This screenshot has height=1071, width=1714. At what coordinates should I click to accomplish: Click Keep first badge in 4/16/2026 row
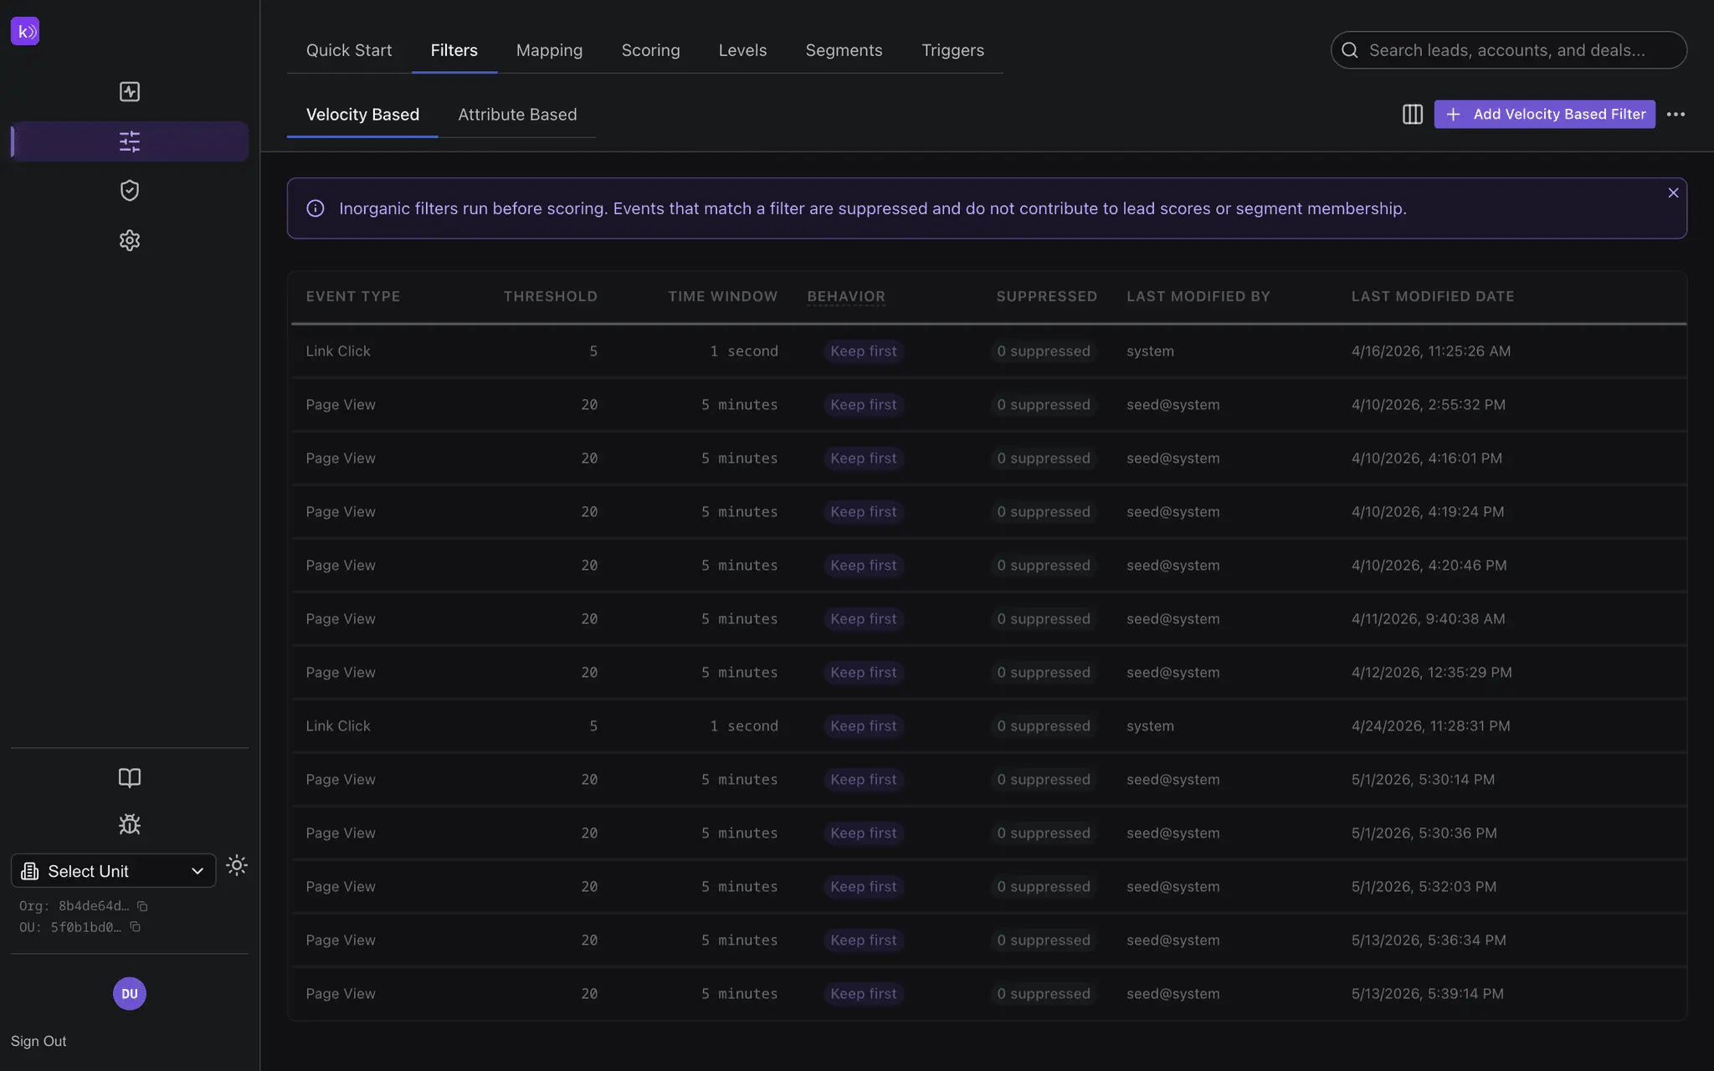[864, 351]
